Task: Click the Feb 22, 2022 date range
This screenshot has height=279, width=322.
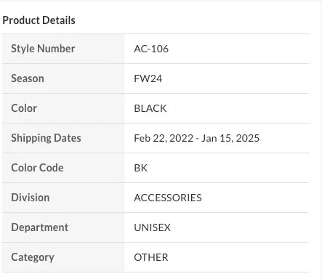Action: point(196,138)
